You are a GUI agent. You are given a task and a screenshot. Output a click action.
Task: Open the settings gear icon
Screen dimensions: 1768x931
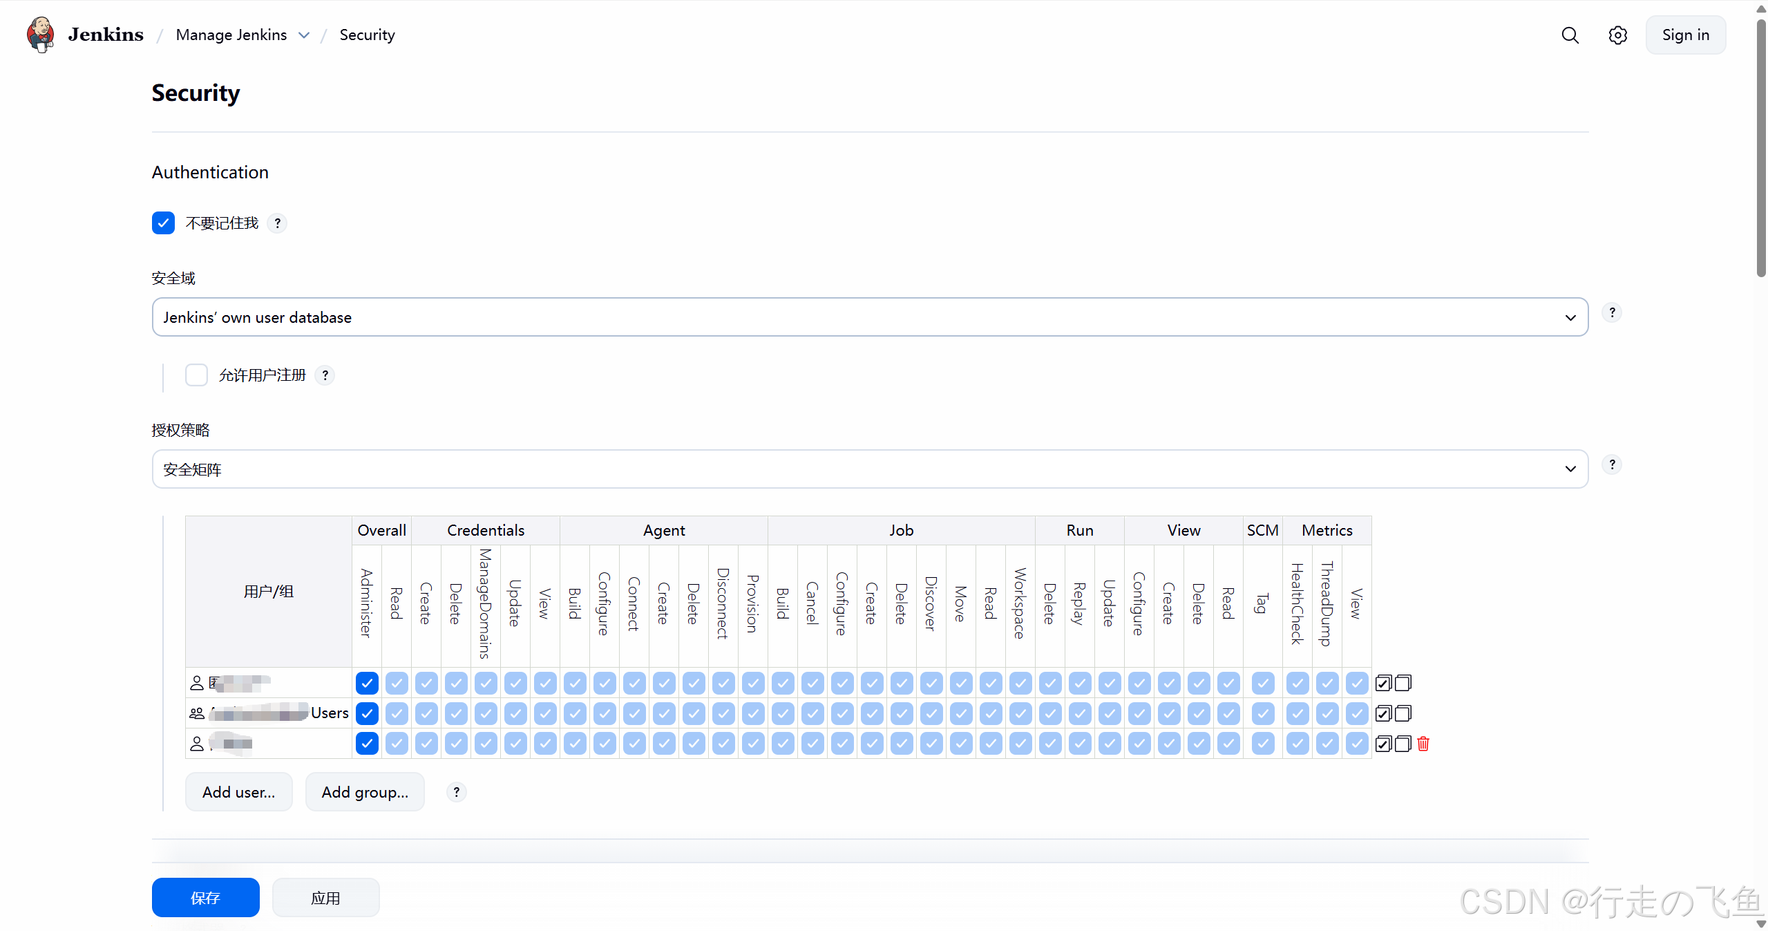point(1617,35)
